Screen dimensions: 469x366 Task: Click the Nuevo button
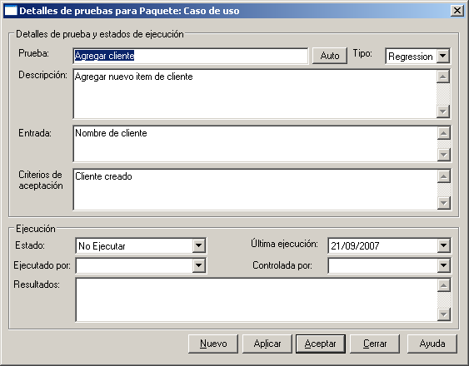[x=213, y=344]
